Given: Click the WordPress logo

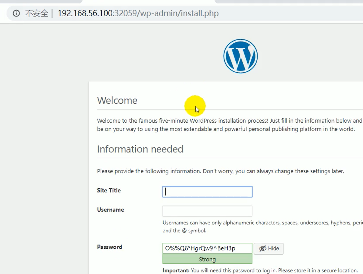Looking at the screenshot, I should [240, 56].
